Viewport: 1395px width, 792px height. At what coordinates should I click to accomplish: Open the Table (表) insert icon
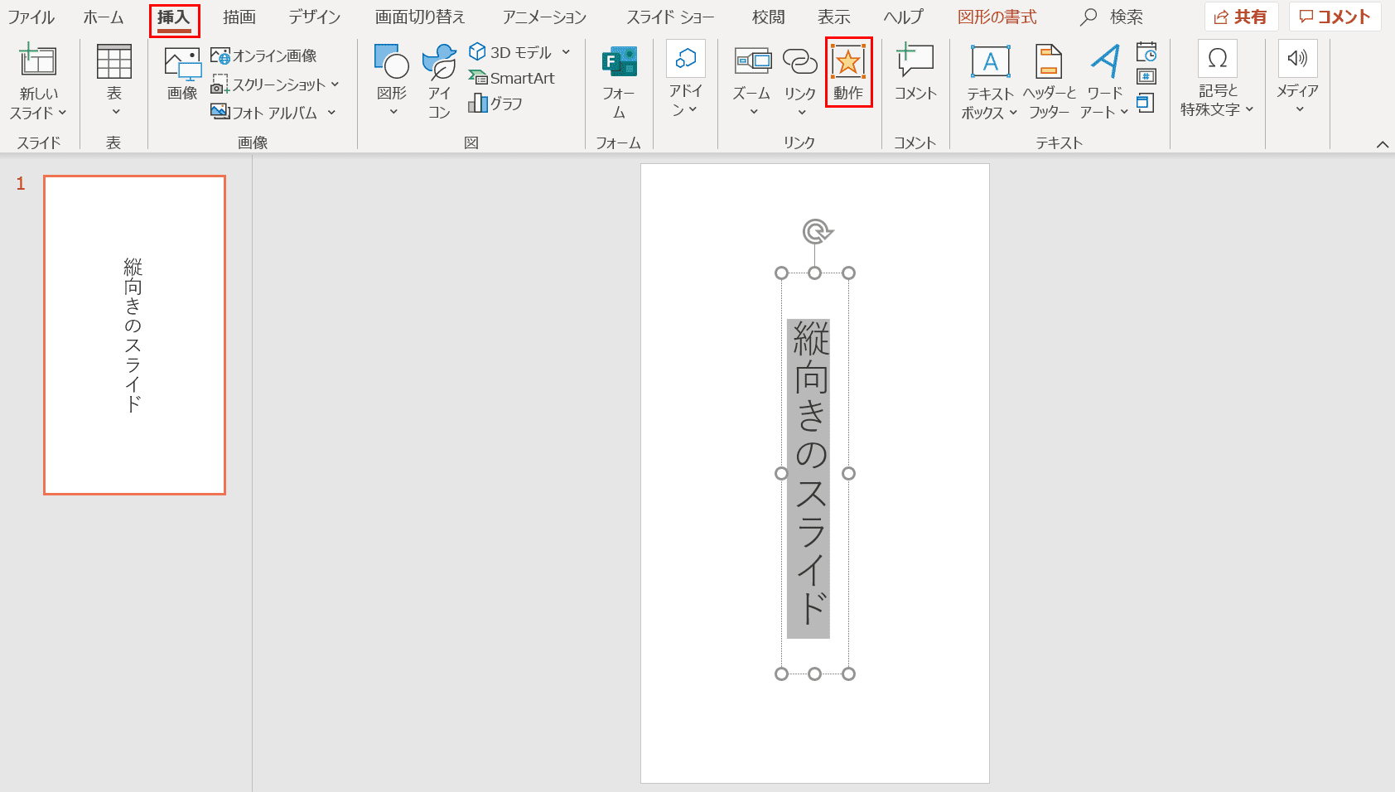[x=114, y=62]
